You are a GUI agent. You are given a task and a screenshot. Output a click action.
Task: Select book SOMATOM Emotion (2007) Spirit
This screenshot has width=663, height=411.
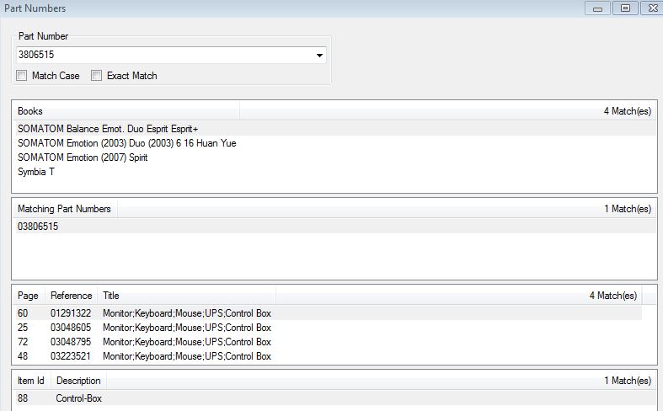(334, 157)
